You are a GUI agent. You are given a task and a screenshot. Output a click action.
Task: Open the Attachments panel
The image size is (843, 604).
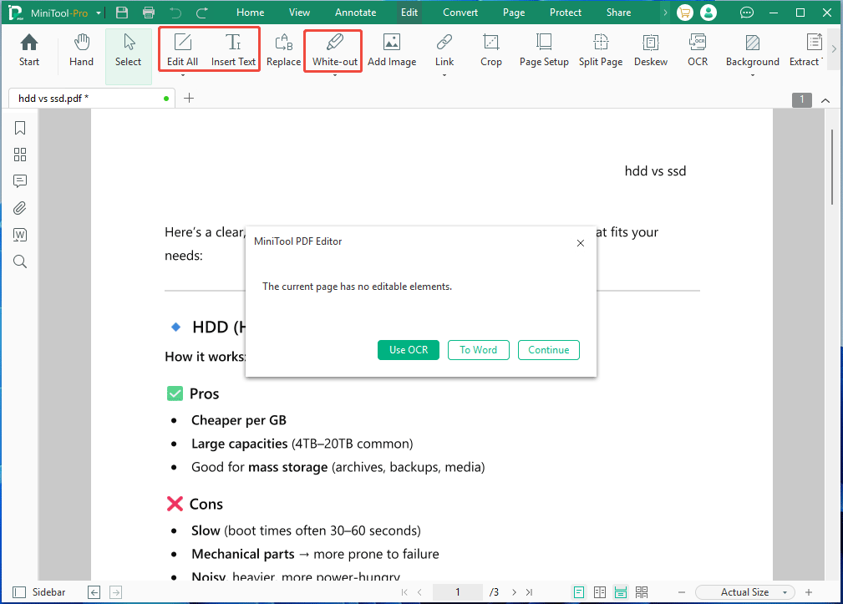(20, 207)
